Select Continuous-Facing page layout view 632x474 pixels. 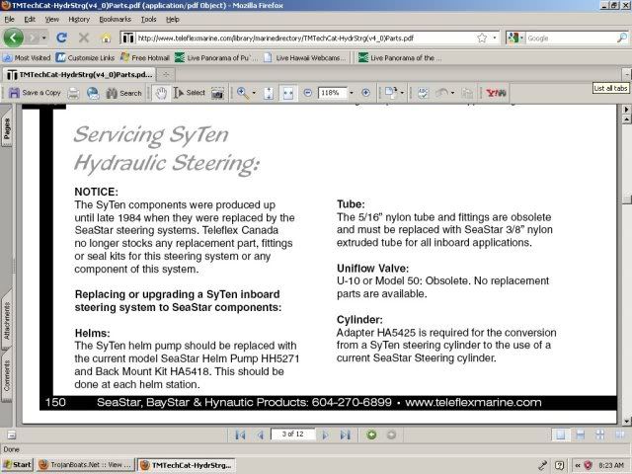[x=599, y=434]
